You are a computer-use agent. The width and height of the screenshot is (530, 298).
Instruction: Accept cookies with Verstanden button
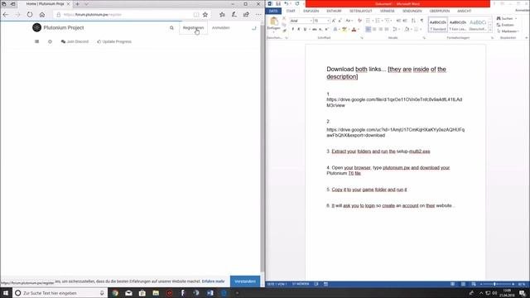[245, 281]
